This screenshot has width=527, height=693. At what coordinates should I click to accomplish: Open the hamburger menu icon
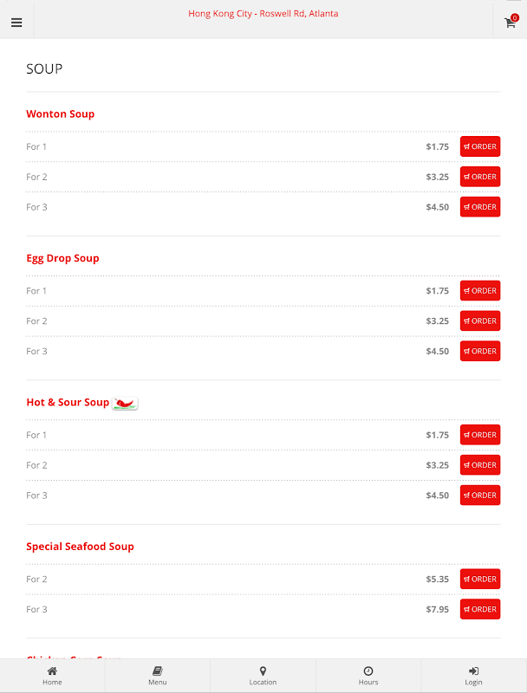[x=16, y=23]
